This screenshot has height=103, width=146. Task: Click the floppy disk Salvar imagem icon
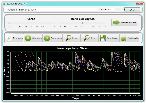(x=103, y=38)
